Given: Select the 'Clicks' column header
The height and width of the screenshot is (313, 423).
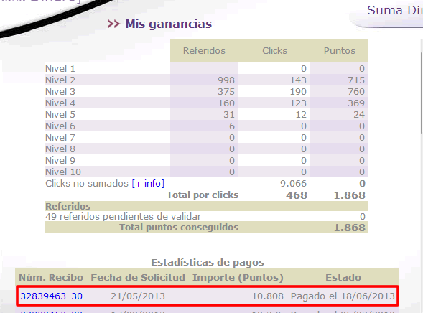Looking at the screenshot, I should (274, 51).
